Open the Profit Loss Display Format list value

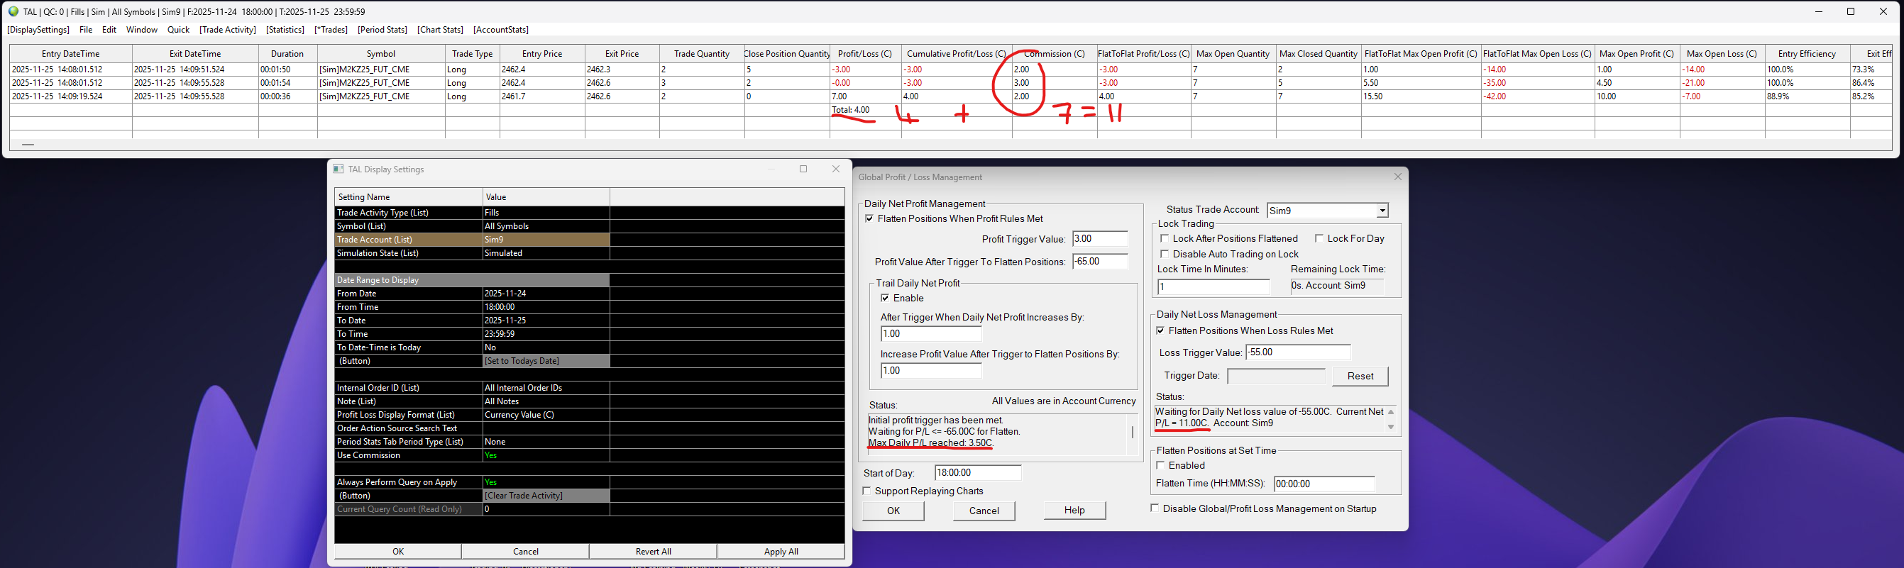tap(546, 415)
